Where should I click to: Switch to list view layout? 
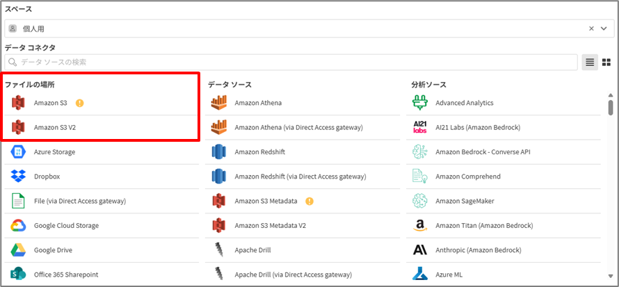click(x=590, y=63)
